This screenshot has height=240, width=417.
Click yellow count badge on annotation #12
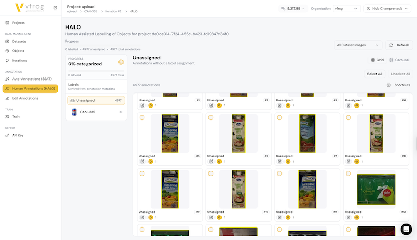pyautogui.click(x=357, y=217)
